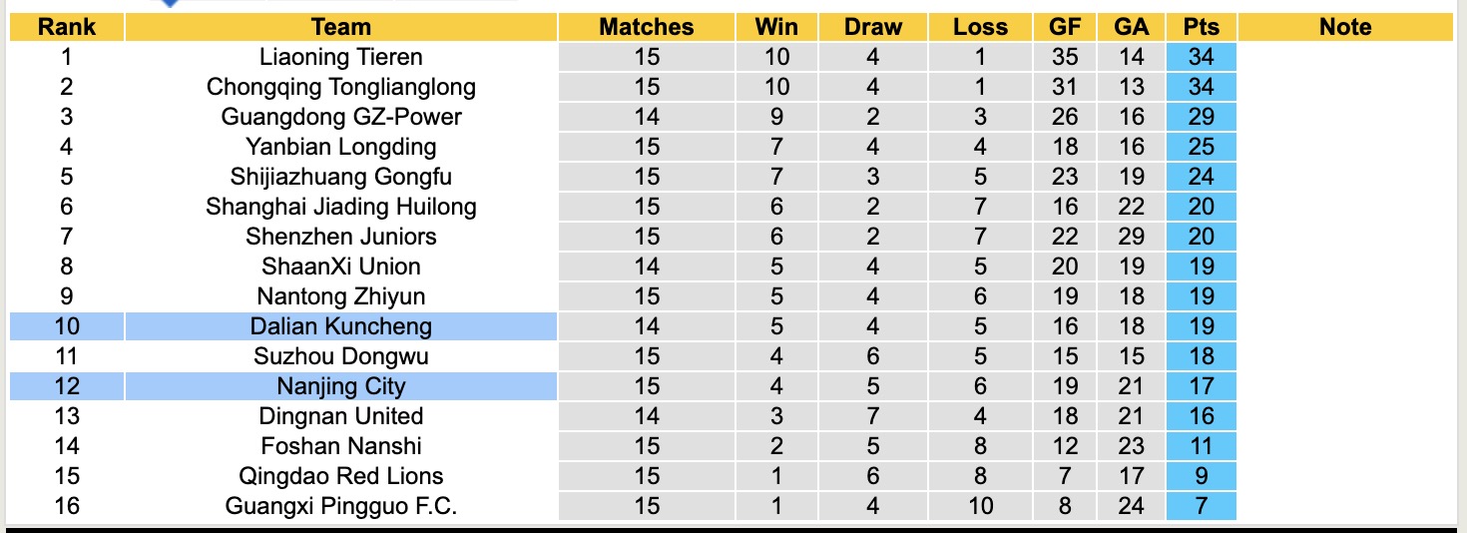Select the Draw column header
1467x533 pixels.
(872, 27)
